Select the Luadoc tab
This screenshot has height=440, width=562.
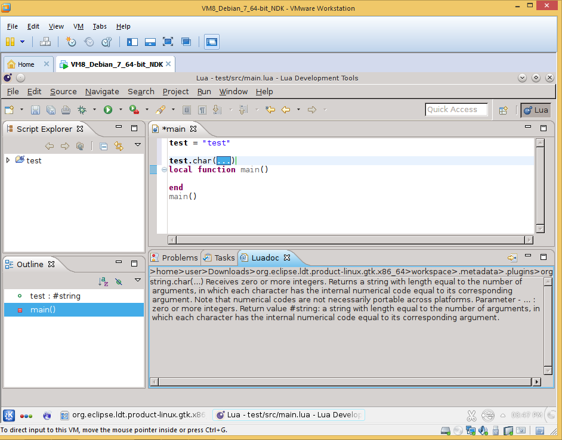click(x=265, y=258)
